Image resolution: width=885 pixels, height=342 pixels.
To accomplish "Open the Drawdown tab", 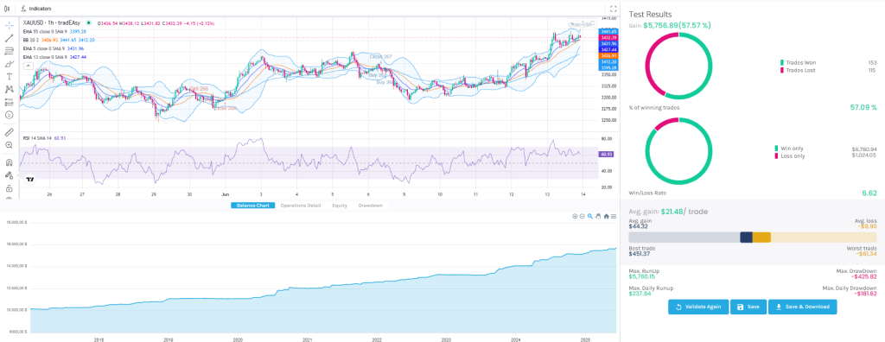I will coord(370,206).
